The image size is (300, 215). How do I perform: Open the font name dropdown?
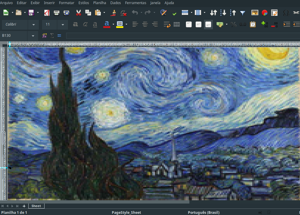(34, 25)
